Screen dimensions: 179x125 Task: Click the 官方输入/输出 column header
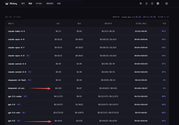click(x=141, y=23)
